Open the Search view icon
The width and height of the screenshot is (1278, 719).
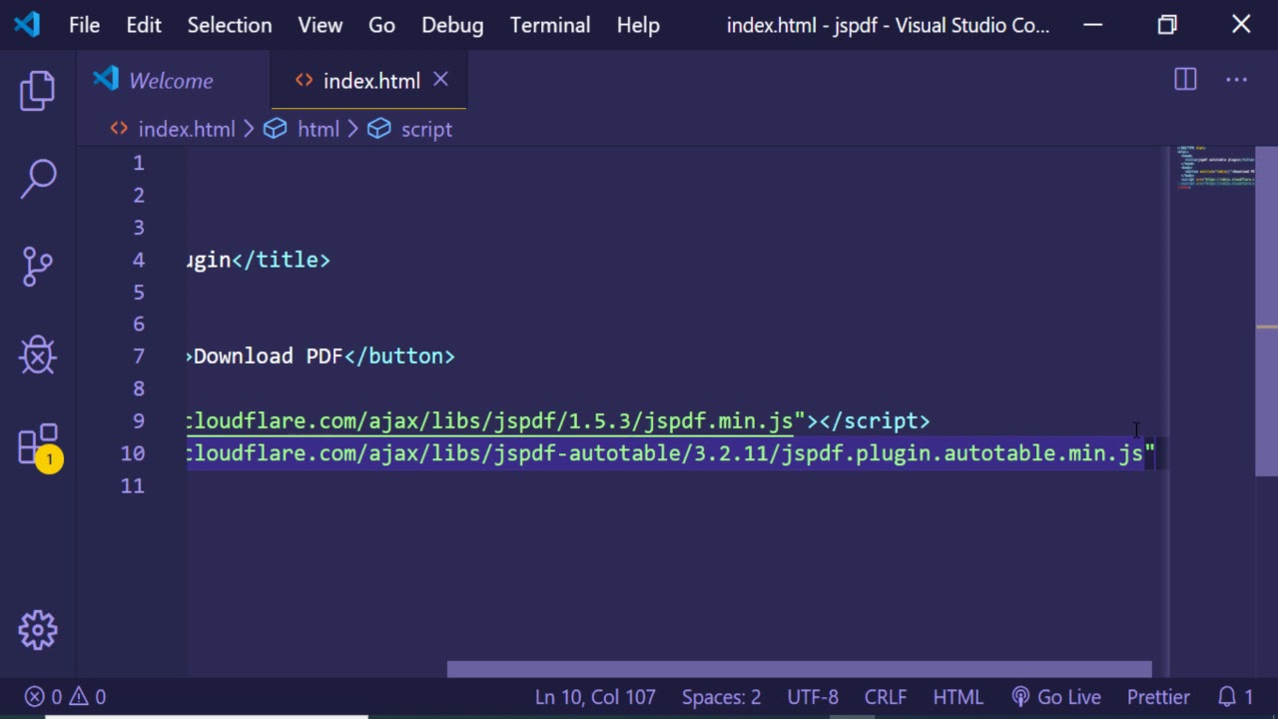click(x=38, y=180)
